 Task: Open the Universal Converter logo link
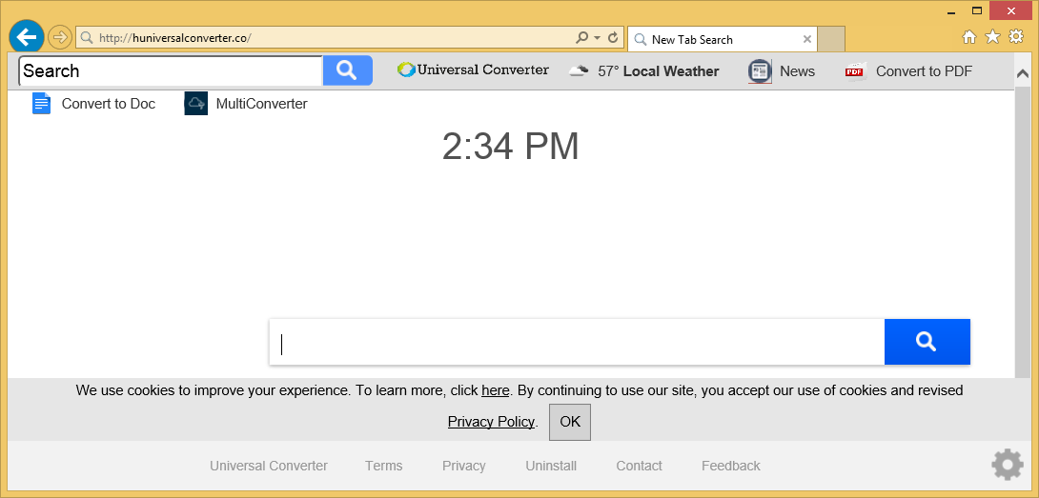(x=473, y=70)
